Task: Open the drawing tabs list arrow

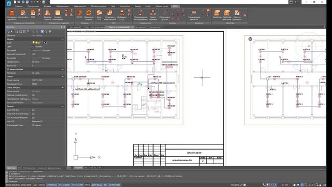Action: pyautogui.click(x=324, y=27)
